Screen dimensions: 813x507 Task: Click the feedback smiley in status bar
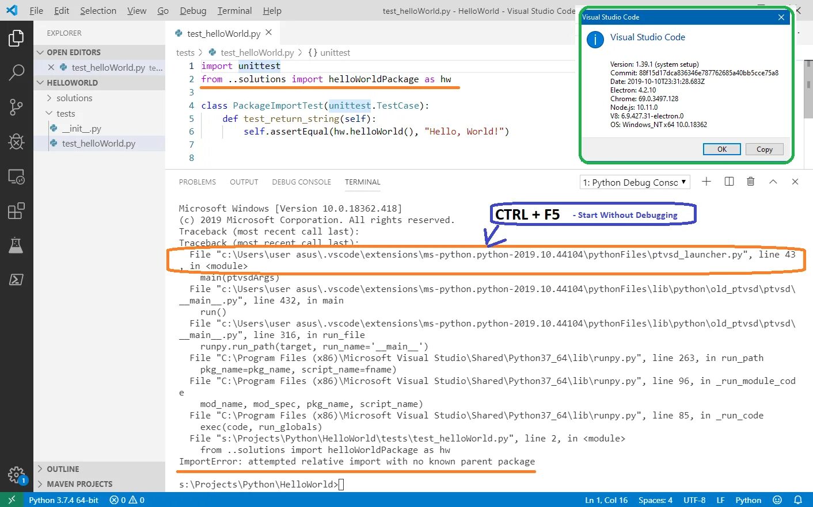[777, 500]
